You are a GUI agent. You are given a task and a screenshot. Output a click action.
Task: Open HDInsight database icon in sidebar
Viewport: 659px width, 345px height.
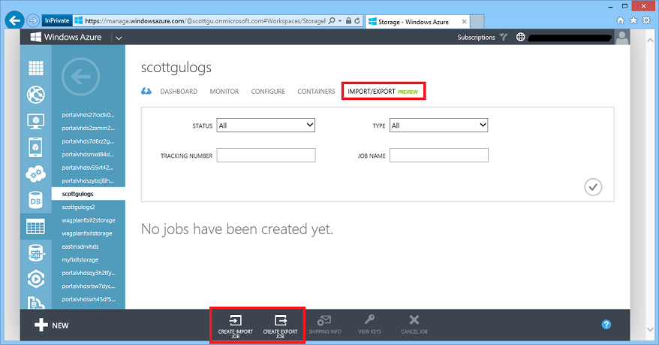(x=36, y=253)
